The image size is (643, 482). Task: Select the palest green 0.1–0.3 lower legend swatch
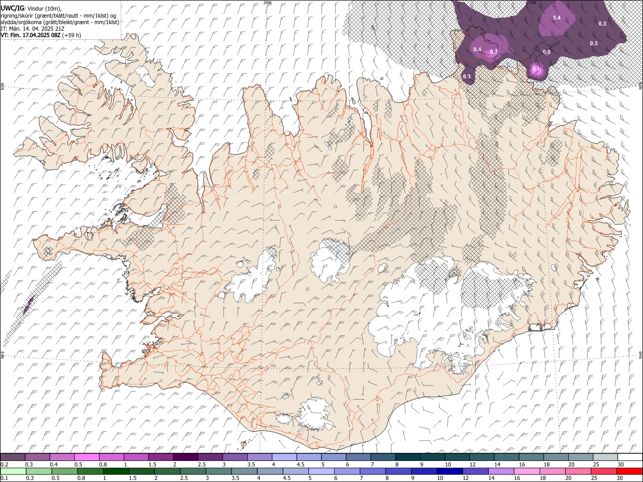[x=13, y=471]
